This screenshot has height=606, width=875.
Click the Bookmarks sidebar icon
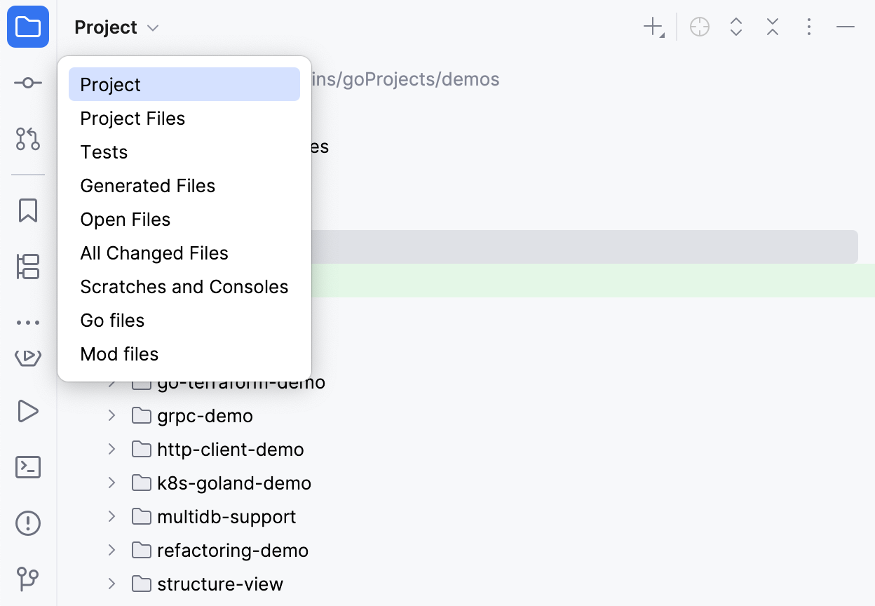coord(27,210)
